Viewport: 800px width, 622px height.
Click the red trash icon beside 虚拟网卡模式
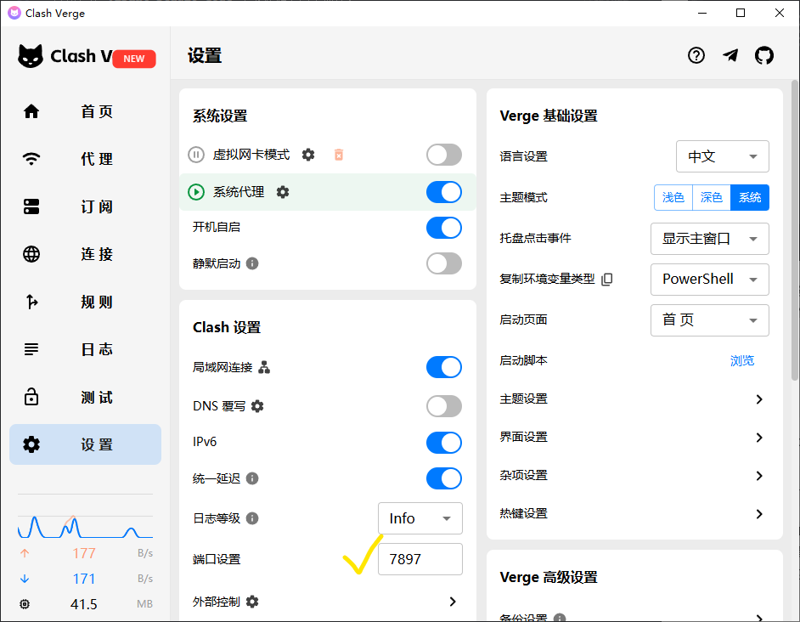(338, 155)
